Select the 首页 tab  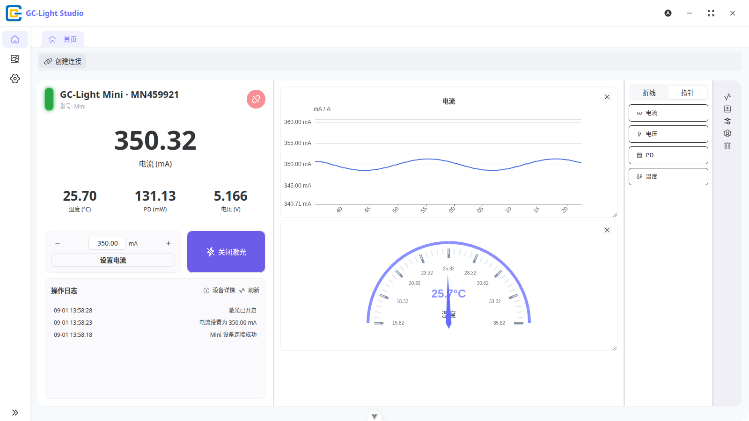coord(63,39)
